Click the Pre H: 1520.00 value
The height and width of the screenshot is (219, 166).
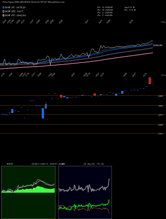105,10
